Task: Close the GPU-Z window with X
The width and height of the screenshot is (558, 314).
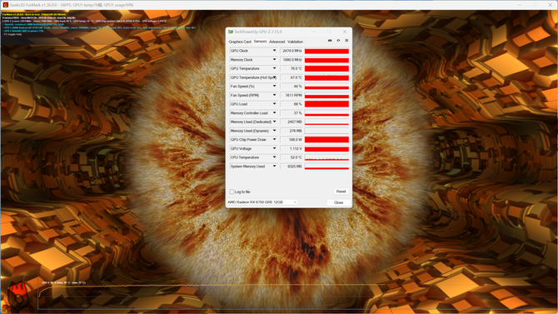Action: click(x=345, y=32)
